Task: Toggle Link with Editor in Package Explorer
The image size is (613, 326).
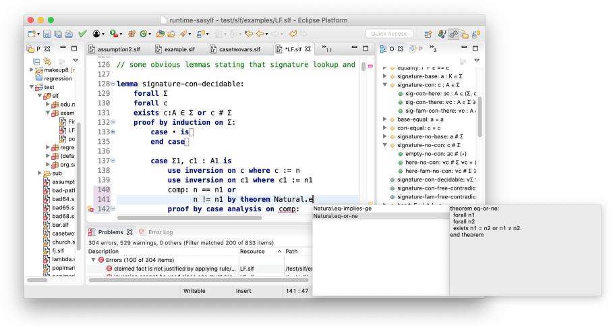Action: point(47,61)
